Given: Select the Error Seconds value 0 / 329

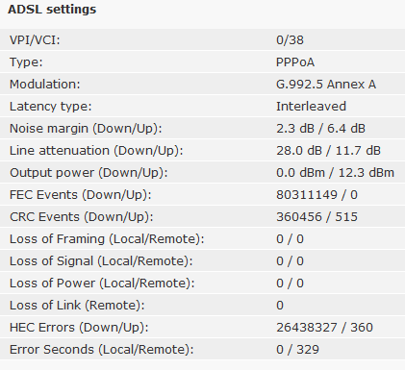Looking at the screenshot, I should [297, 350].
